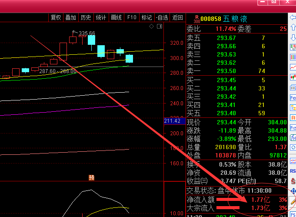Click the 211.42 price cursor label on axis
This screenshot has width=296, height=217.
(175, 121)
